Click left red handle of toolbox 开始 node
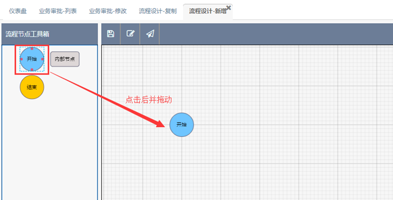Image resolution: width=393 pixels, height=200 pixels. (21, 59)
